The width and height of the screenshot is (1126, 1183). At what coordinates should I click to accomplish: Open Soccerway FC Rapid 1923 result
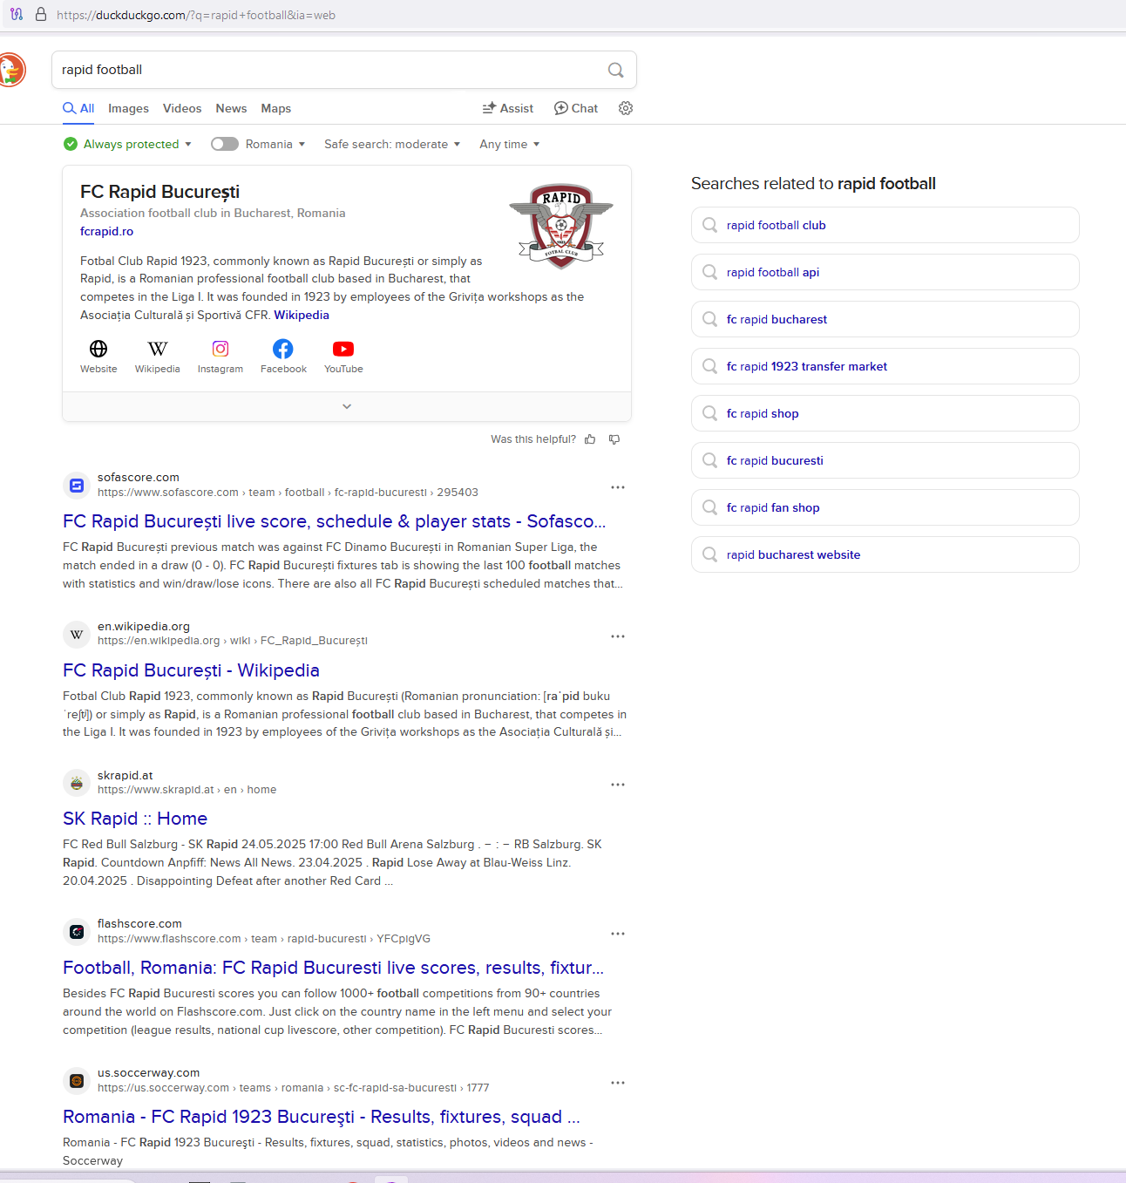pyautogui.click(x=322, y=1117)
